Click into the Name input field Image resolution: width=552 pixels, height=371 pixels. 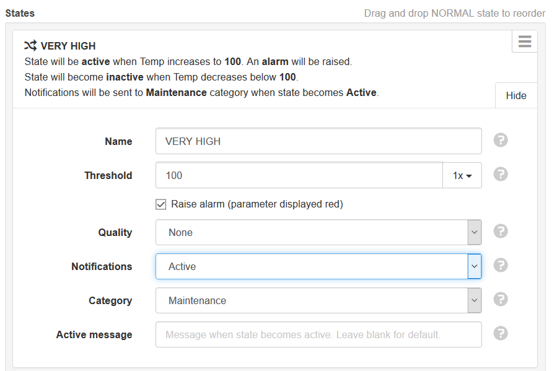coord(318,141)
